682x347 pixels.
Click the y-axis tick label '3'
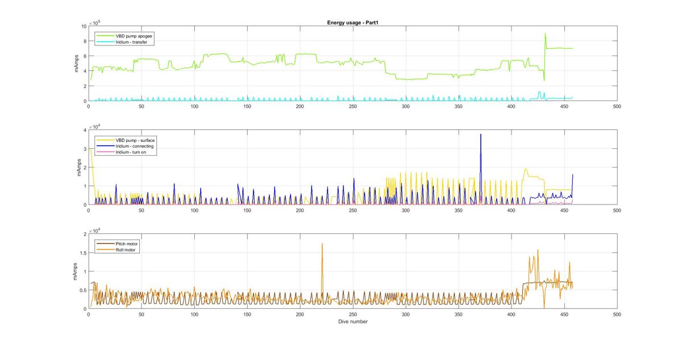tap(84, 149)
